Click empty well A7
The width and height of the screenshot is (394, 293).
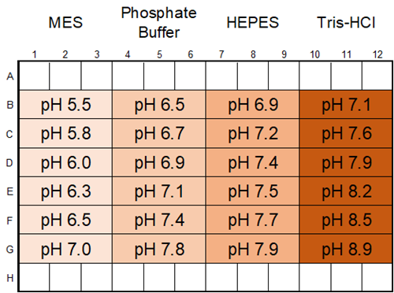221,76
